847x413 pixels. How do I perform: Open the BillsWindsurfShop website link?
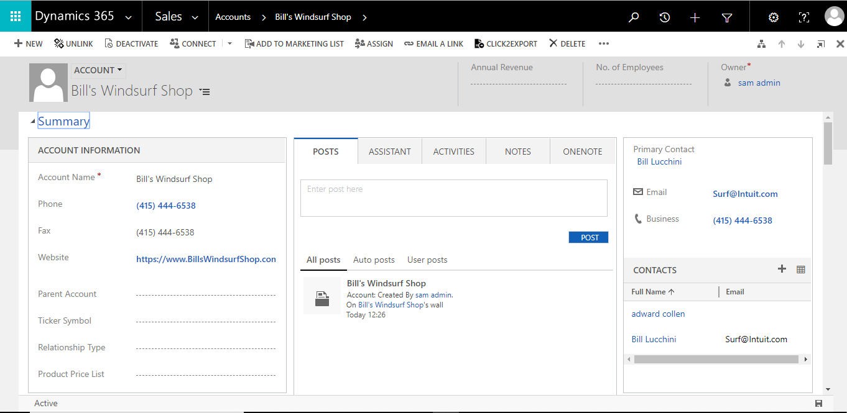206,259
